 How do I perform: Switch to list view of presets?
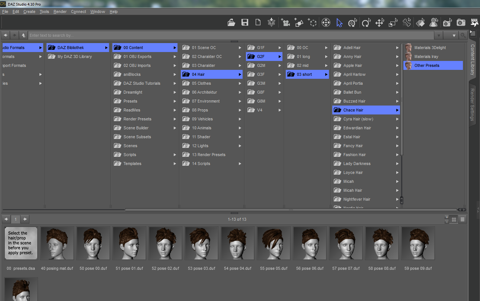(x=463, y=219)
